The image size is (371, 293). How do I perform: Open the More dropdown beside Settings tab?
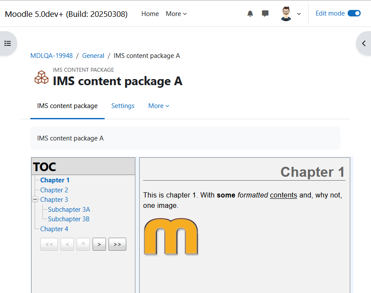click(x=159, y=106)
